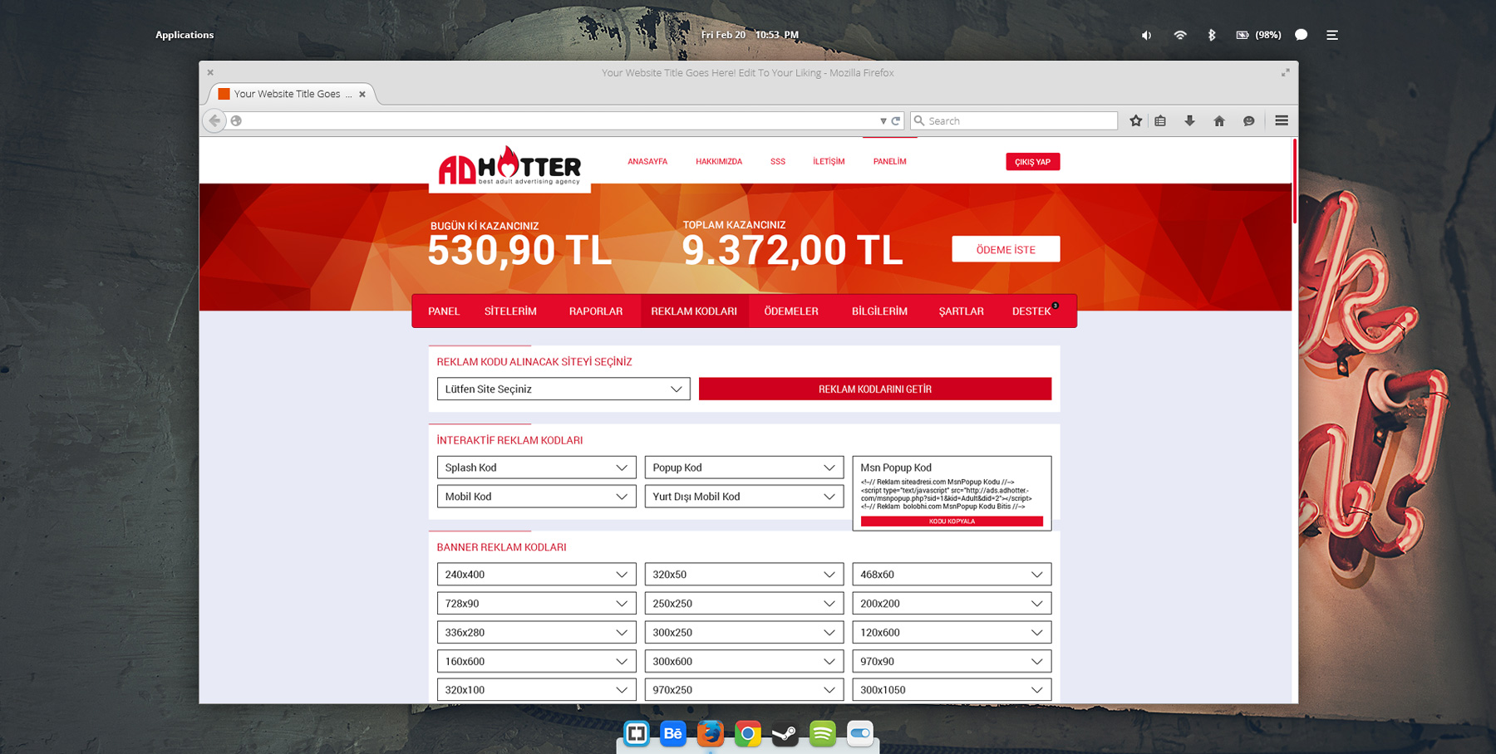The height and width of the screenshot is (754, 1496).
Task: Reload the page with the refresh icon
Action: (x=896, y=120)
